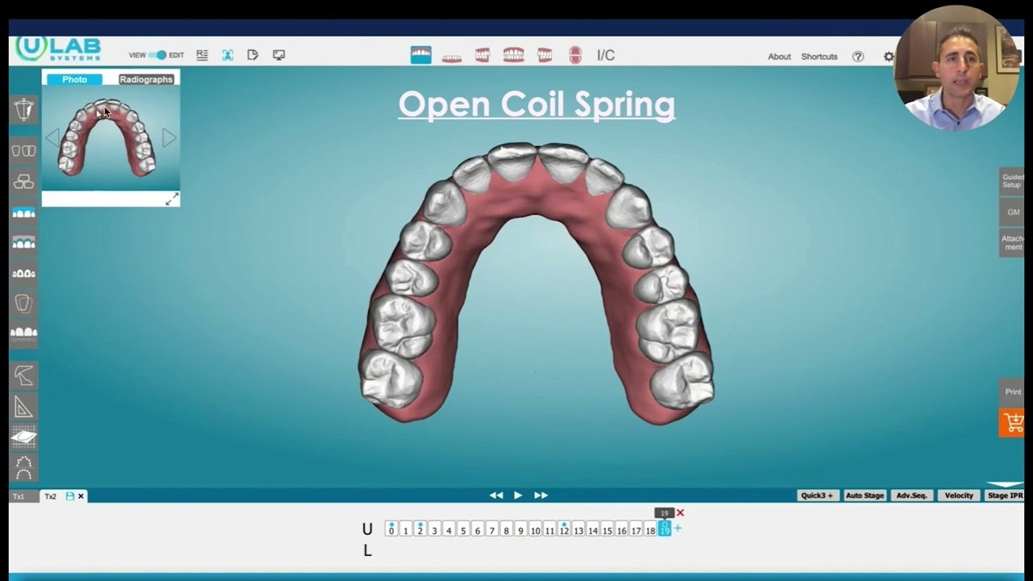Viewport: 1033px width, 581px height.
Task: Select the occlusal plane grid tool
Action: click(23, 437)
